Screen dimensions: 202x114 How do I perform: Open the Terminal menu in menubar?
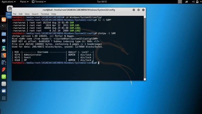[45, 14]
